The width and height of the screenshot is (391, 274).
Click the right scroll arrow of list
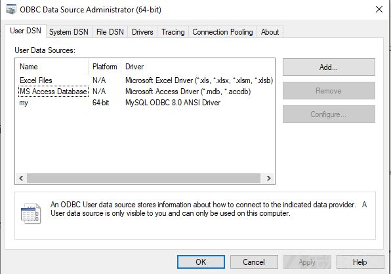[268, 178]
